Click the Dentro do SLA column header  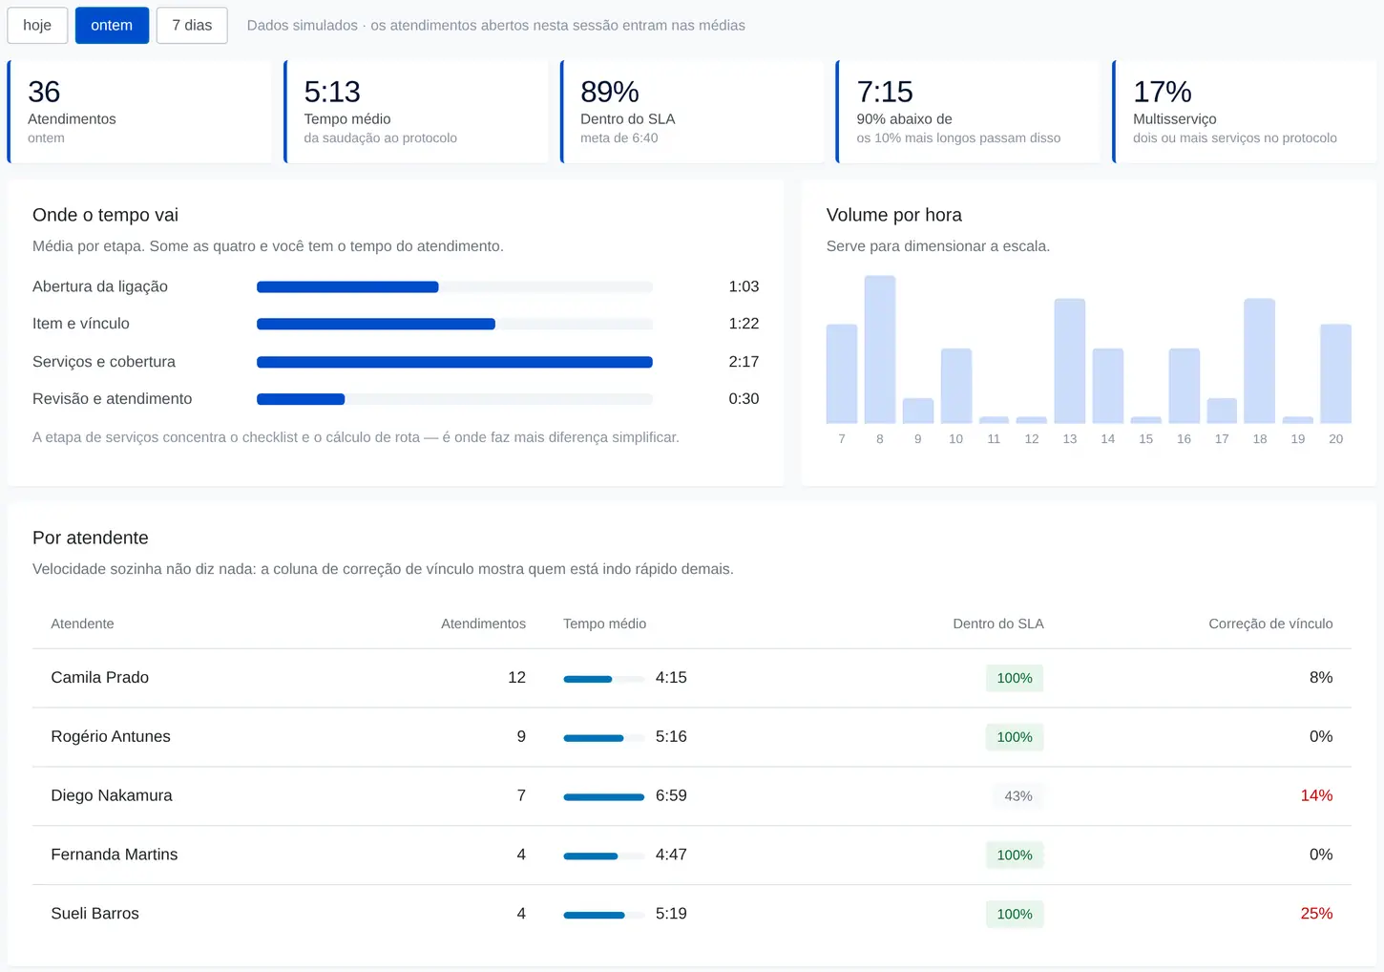tap(998, 623)
